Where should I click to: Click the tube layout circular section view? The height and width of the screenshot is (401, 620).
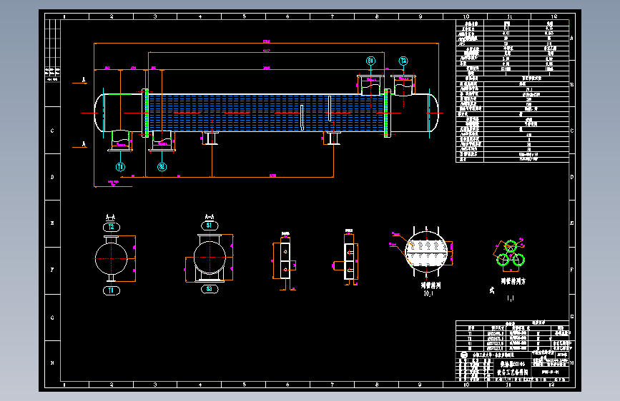point(427,252)
